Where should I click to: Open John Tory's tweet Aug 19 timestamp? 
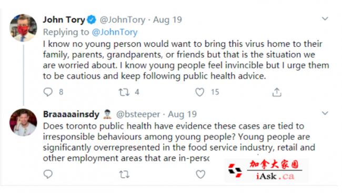167,20
